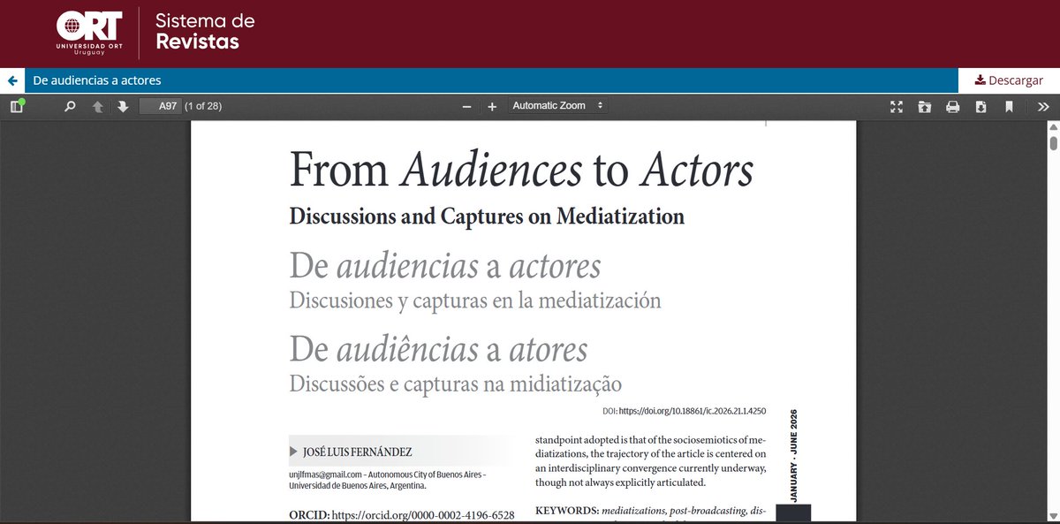Click the article title De audiencias a actores

[x=97, y=80]
